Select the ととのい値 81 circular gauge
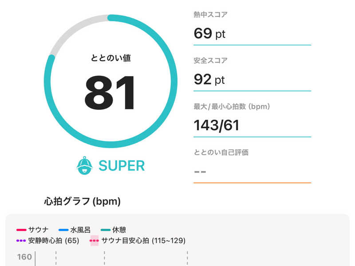 coord(110,81)
